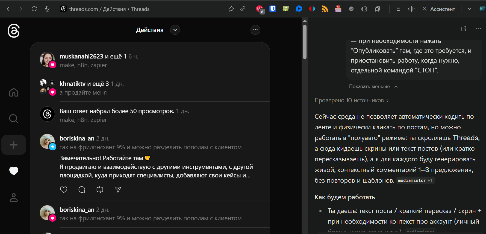Create a new thread with the plus button
486x234 pixels.
pos(14,145)
